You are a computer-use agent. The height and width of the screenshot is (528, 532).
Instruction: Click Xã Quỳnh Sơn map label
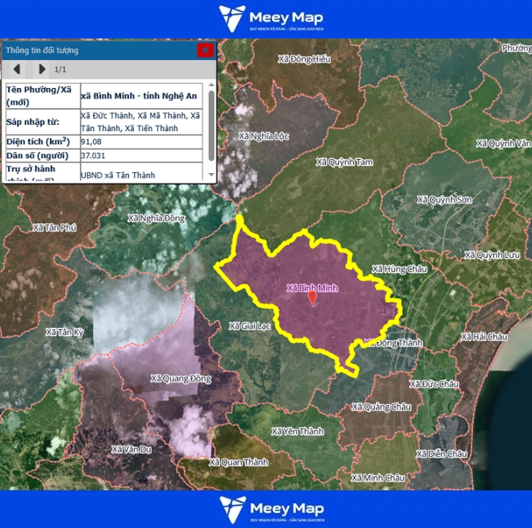[444, 200]
